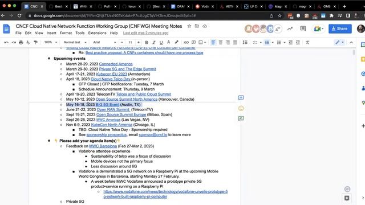
Task: Click the add emoji reaction margin icon
Action: click(x=241, y=108)
